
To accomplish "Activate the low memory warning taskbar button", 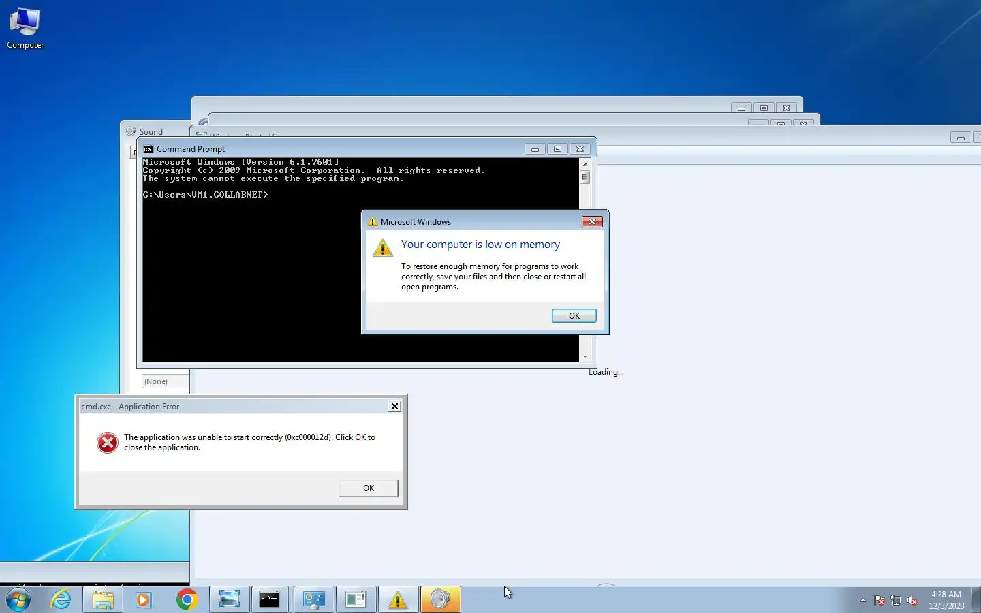I will 398,599.
